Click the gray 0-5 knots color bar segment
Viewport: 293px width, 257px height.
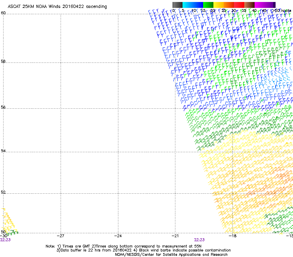(x=177, y=5)
